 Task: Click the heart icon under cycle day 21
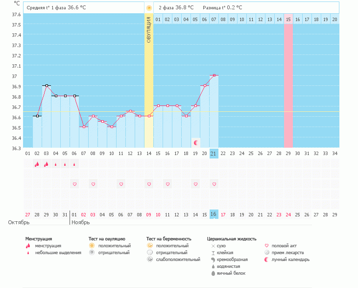point(214,184)
